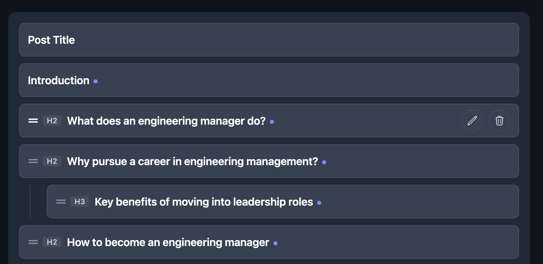Click H2 badge beside 'How to become an engineering manager'

52,242
